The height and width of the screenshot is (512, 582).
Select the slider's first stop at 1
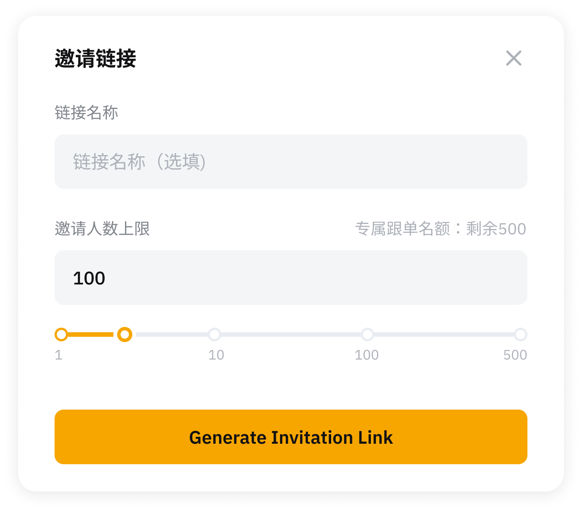[x=61, y=335]
